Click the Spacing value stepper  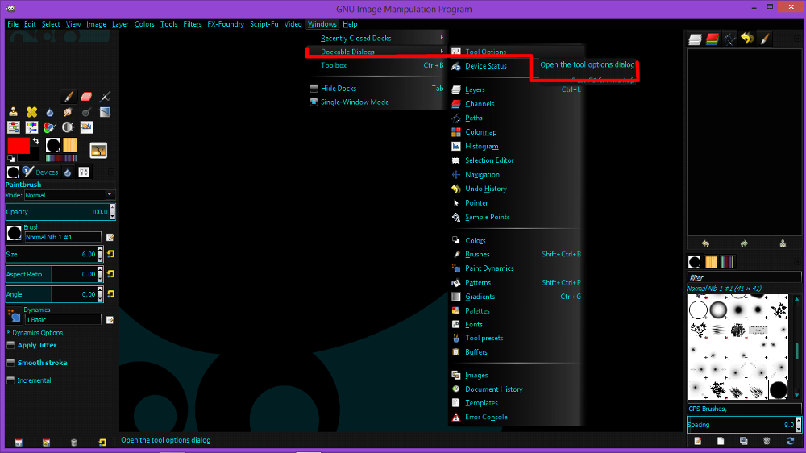point(798,425)
